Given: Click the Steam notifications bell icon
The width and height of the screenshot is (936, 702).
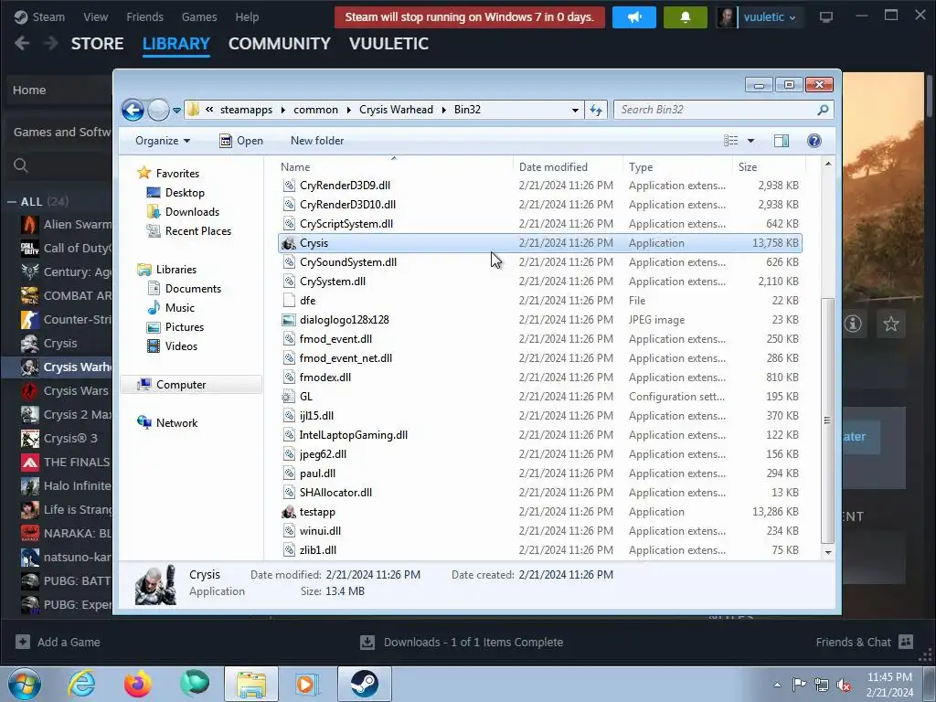Looking at the screenshot, I should [x=686, y=17].
